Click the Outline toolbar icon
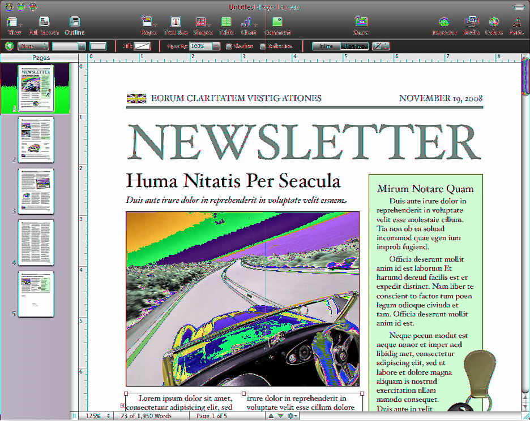 pyautogui.click(x=74, y=25)
